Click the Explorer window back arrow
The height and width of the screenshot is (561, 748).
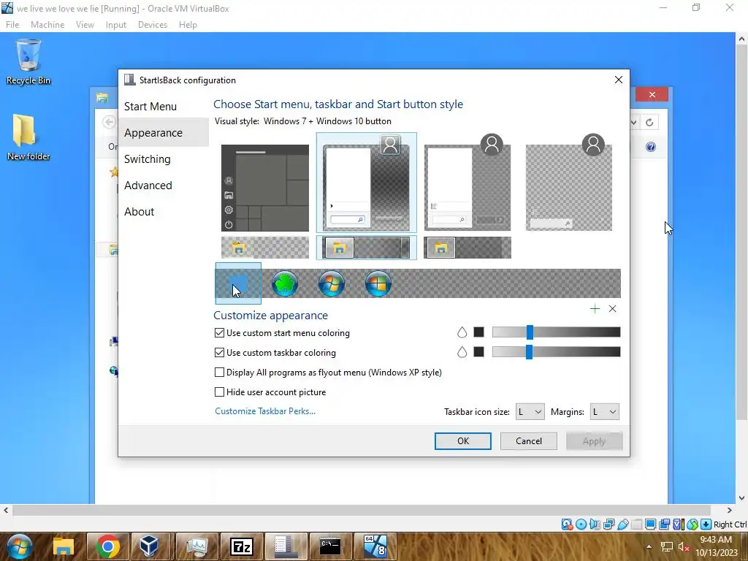109,122
